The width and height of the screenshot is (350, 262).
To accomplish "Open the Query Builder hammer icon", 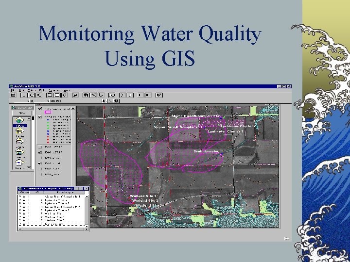I will (93, 95).
